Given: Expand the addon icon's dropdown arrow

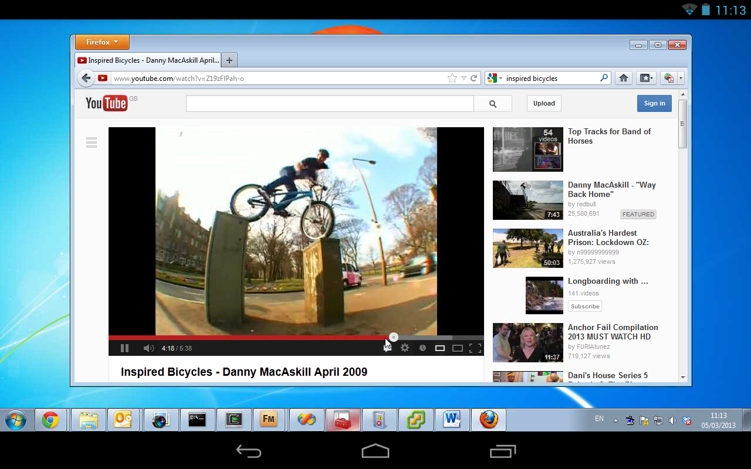Looking at the screenshot, I should pos(681,78).
